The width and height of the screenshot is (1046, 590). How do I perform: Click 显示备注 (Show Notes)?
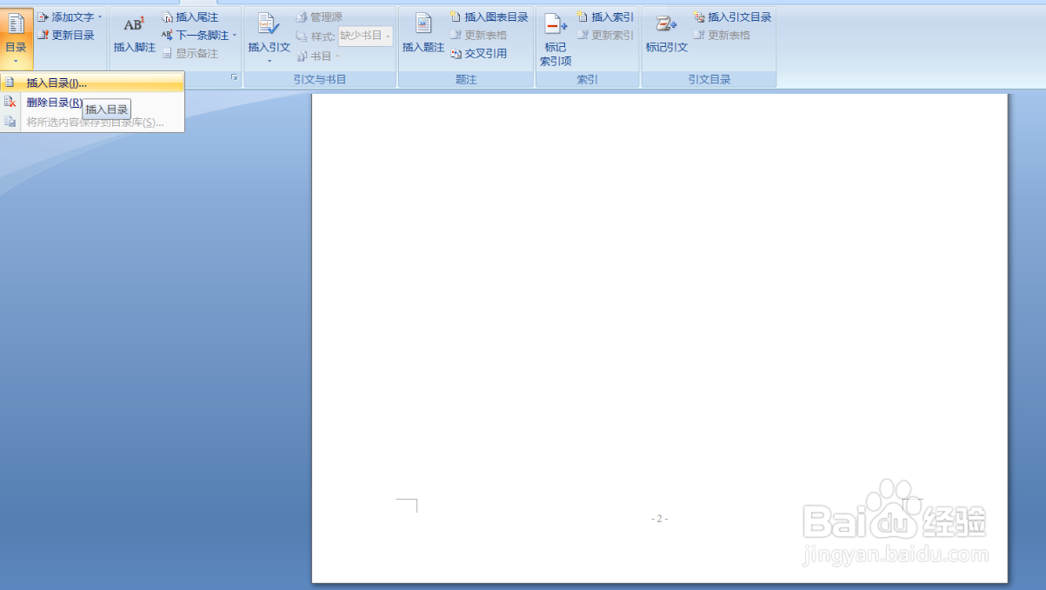click(x=190, y=54)
